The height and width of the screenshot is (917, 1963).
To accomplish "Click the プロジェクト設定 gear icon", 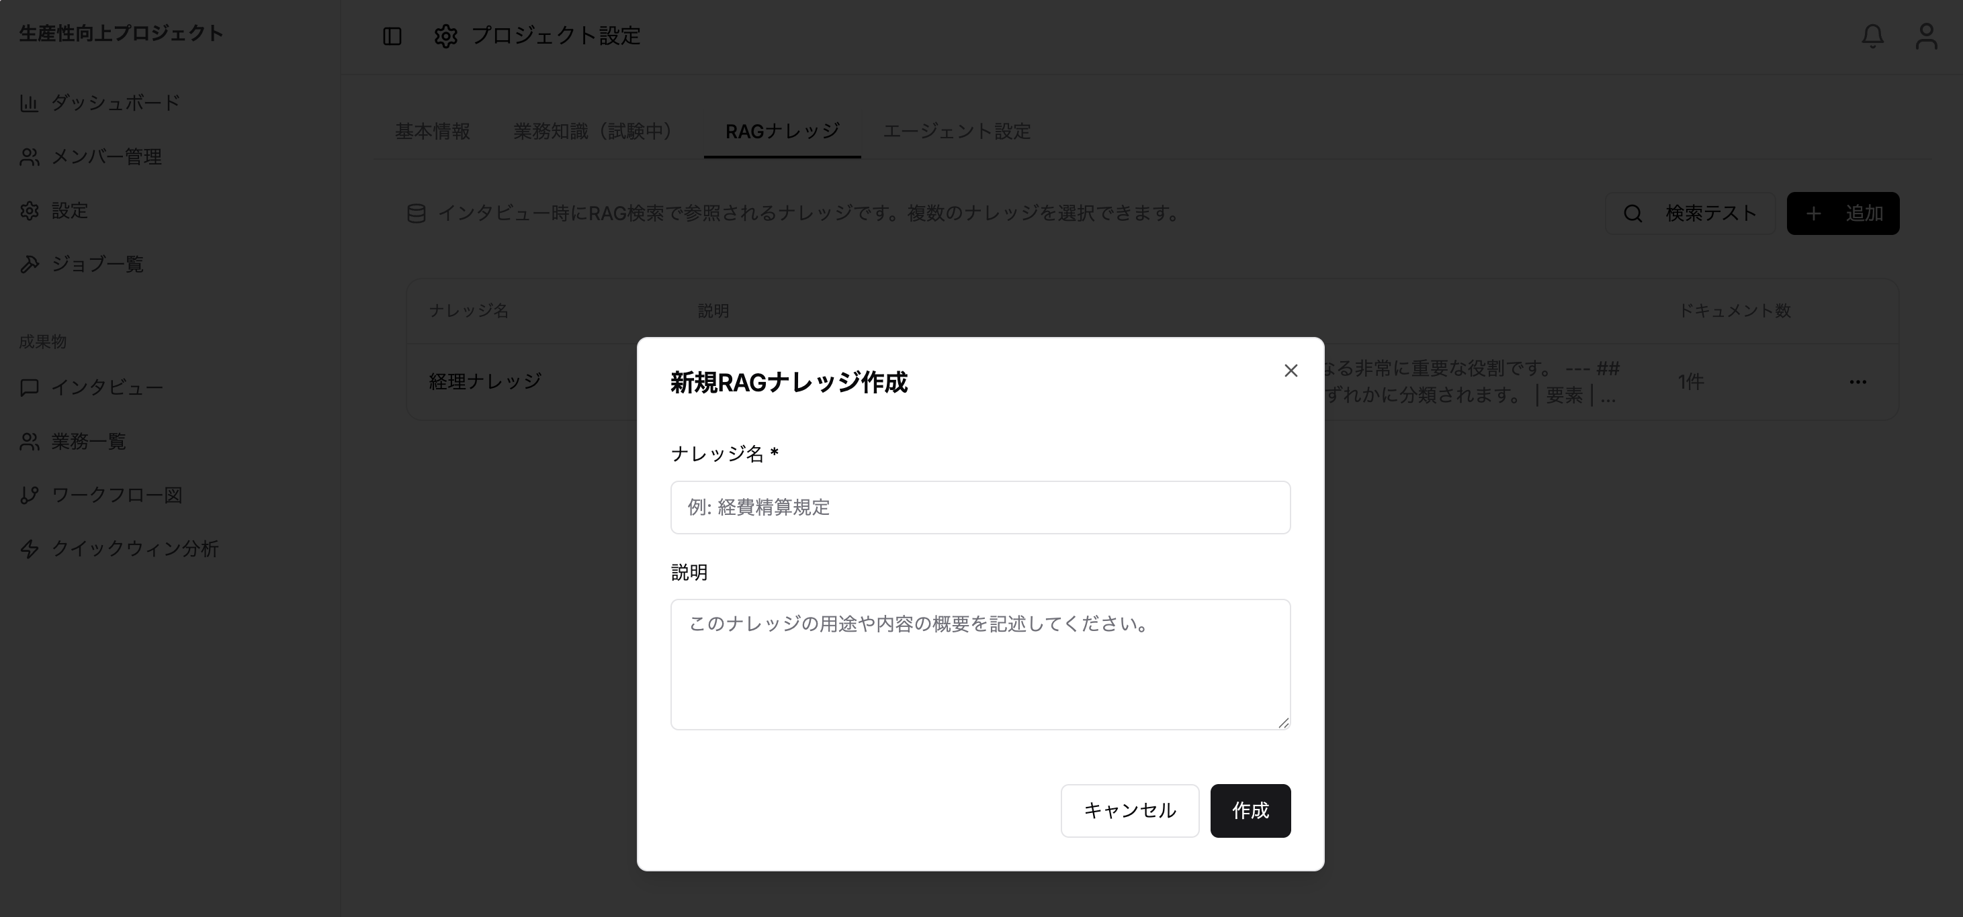I will (x=445, y=36).
